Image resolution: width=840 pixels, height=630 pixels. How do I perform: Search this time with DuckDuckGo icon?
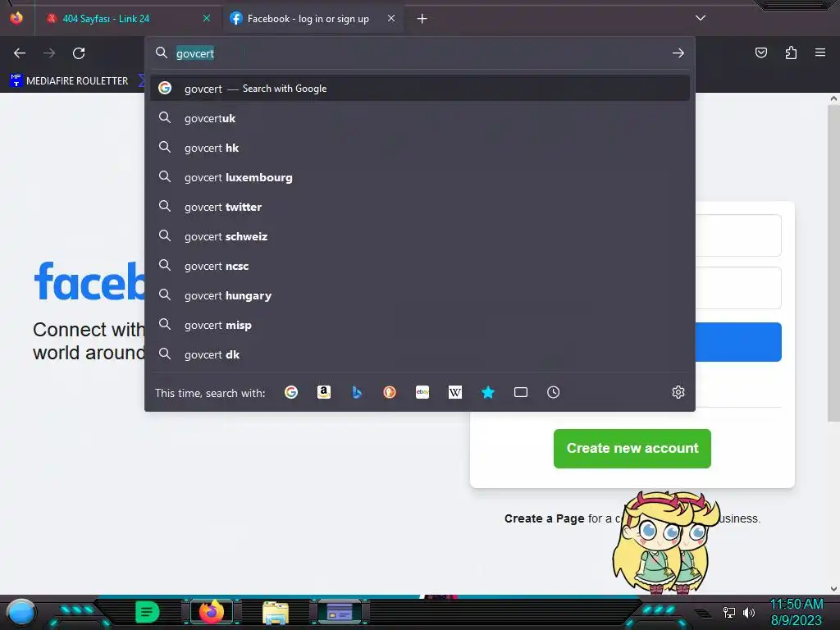point(390,392)
